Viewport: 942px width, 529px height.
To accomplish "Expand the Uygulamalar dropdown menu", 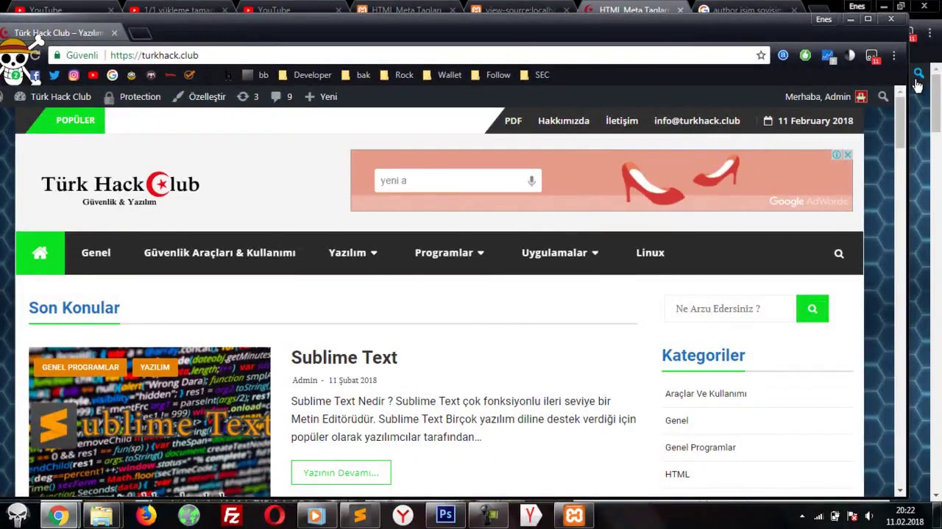I will coord(560,253).
